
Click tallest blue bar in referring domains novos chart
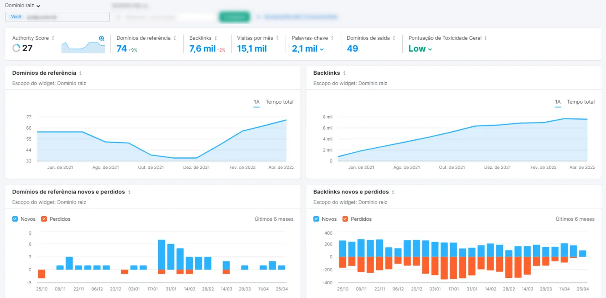click(x=162, y=255)
